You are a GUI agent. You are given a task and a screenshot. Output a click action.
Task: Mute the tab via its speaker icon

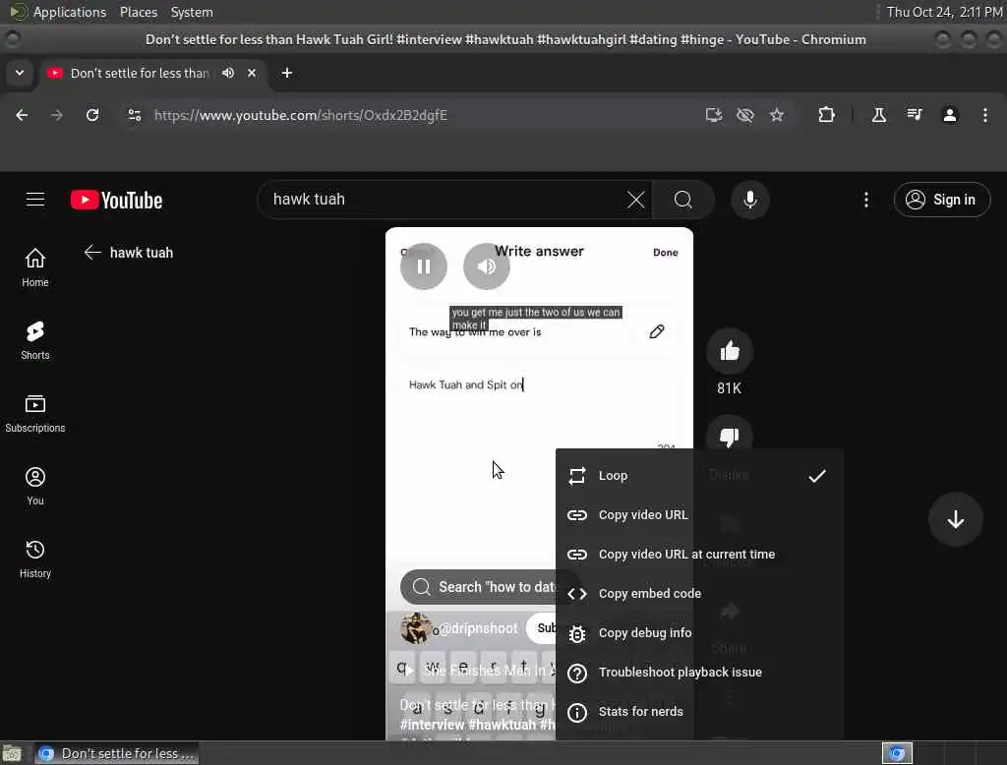click(228, 73)
